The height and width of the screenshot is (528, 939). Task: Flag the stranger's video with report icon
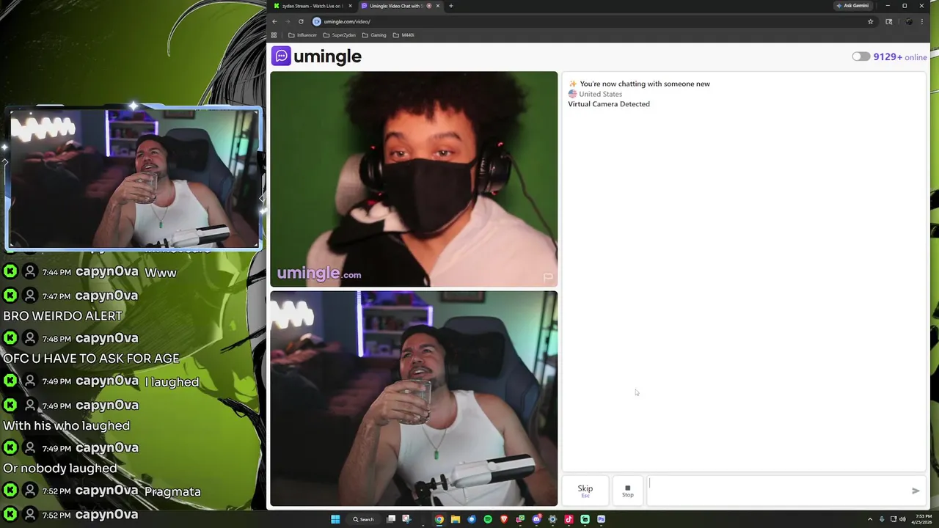tap(547, 277)
